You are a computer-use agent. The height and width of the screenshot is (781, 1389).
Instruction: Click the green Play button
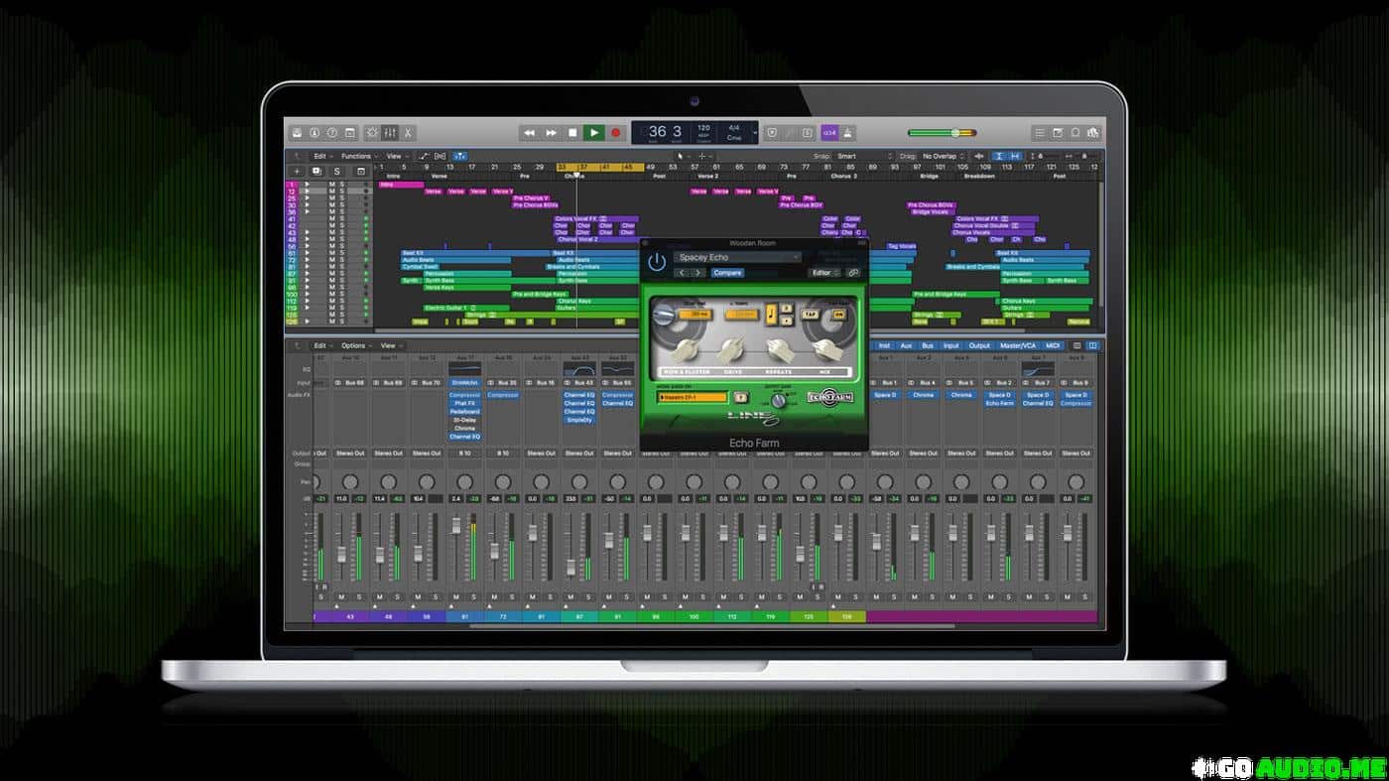pyautogui.click(x=593, y=133)
